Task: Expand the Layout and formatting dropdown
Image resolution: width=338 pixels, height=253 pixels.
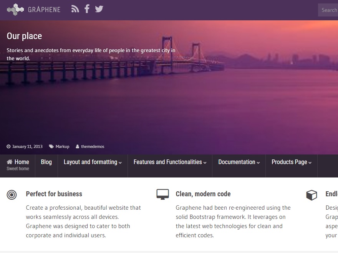Action: (92, 162)
